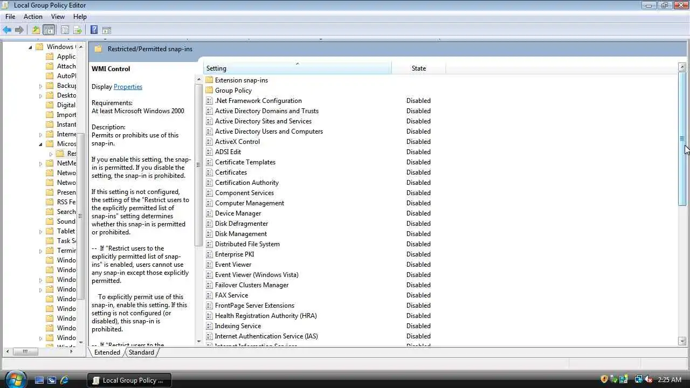Expand the Termin tree node
The image size is (690, 388).
coord(40,251)
